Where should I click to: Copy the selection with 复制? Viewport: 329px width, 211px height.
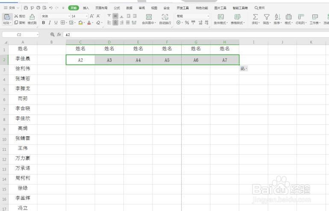(x=20, y=23)
